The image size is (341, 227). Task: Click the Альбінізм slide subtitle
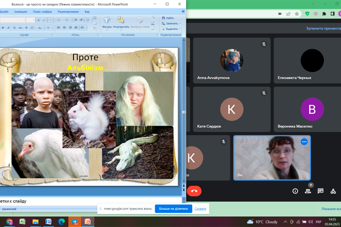click(85, 68)
